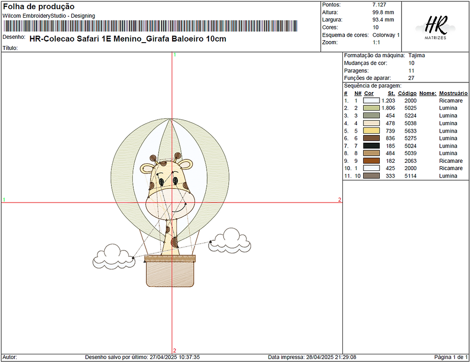This screenshot has height=362, width=470.
Task: Click the Altura value '99.8 mm'
Action: (383, 12)
